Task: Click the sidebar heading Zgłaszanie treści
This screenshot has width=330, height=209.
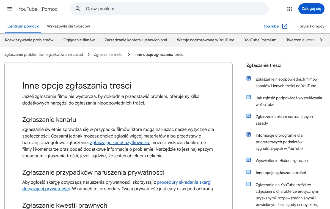Action: 264,65
